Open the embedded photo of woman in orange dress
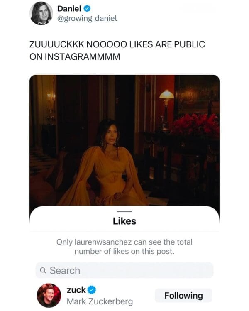 [124, 140]
